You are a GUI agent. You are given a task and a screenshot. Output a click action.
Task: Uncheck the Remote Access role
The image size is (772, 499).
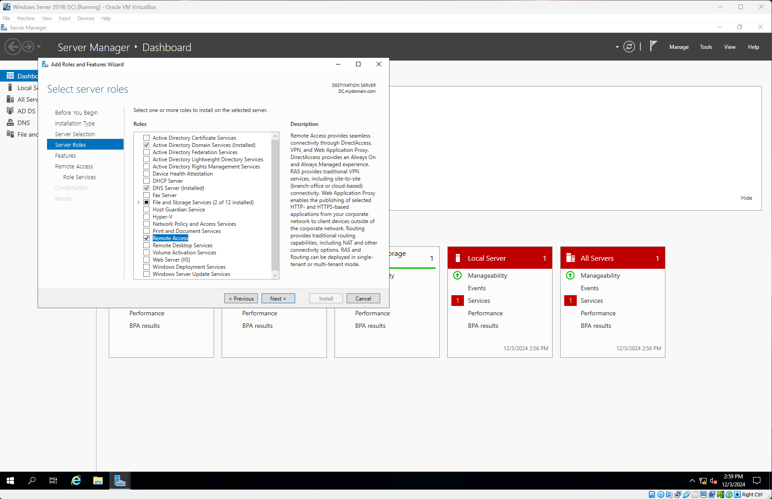click(x=146, y=238)
